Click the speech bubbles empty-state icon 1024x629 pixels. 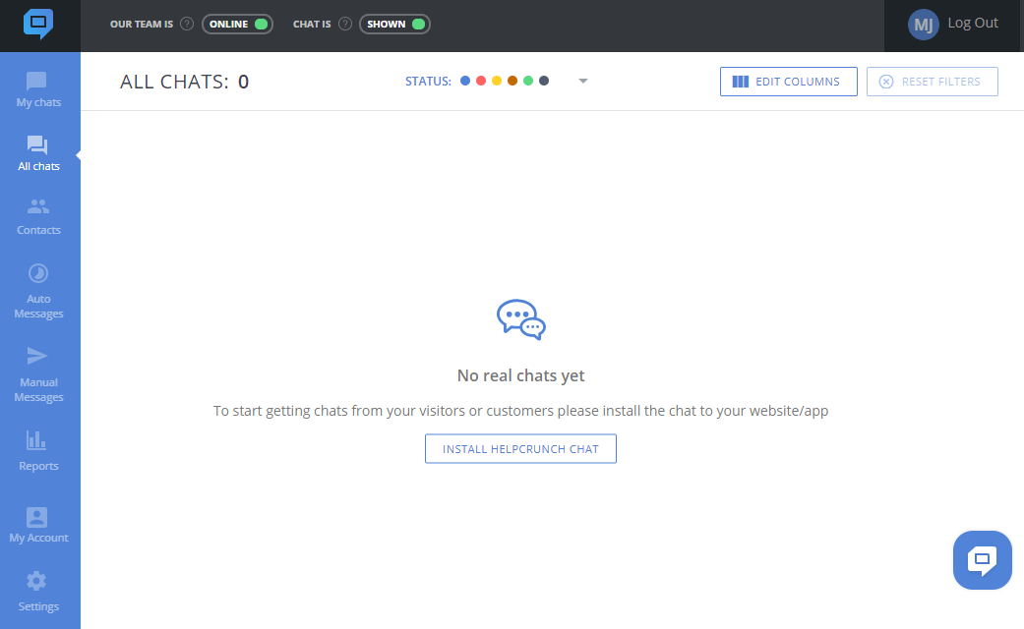521,319
